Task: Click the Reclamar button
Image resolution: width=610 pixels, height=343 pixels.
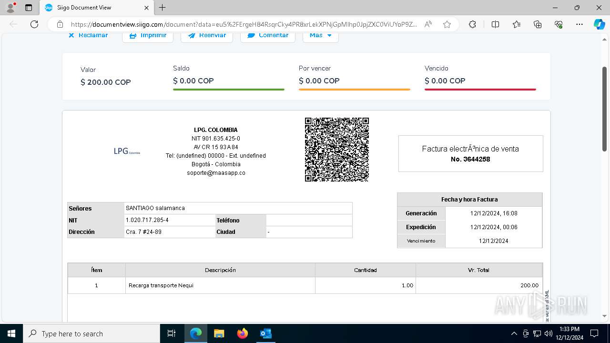Action: click(x=88, y=35)
